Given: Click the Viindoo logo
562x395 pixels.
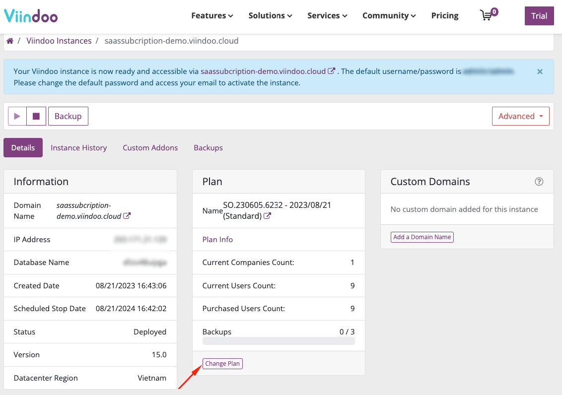Looking at the screenshot, I should pos(31,16).
